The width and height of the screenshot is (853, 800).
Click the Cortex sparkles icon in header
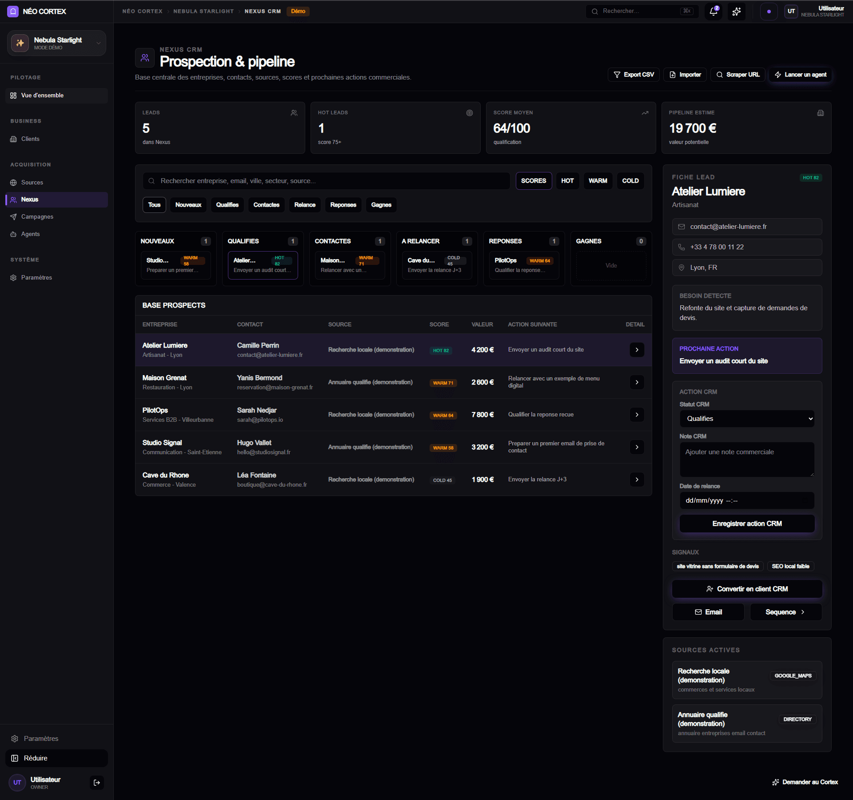(737, 12)
